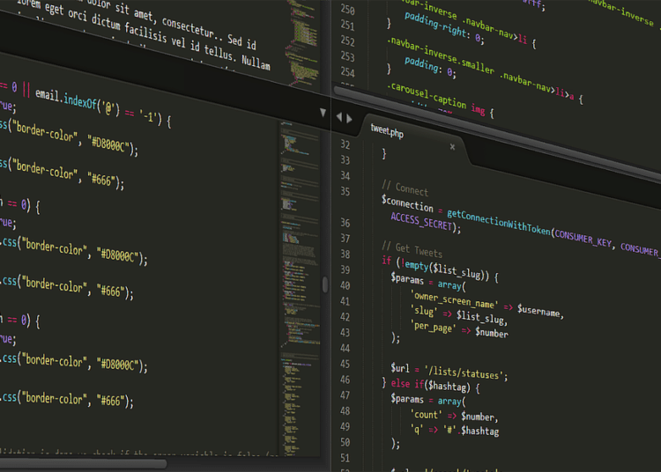This screenshot has height=472, width=661.
Task: Open the tab list dropdown arrow
Action: [x=323, y=114]
